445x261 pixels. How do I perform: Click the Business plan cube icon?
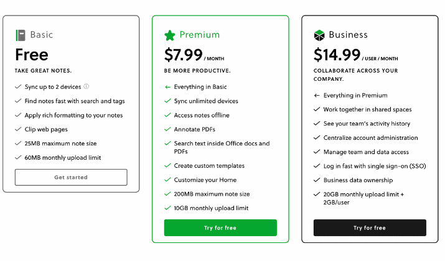point(319,35)
